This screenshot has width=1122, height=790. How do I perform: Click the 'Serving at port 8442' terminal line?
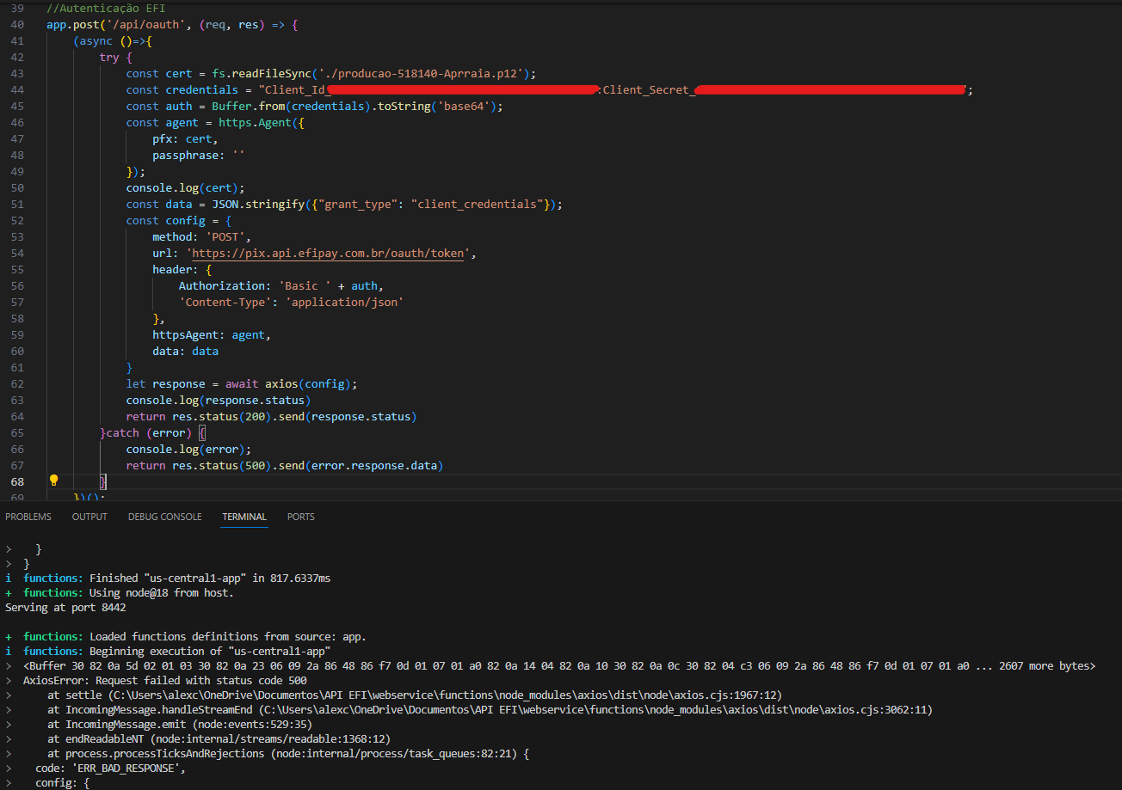[x=65, y=608]
